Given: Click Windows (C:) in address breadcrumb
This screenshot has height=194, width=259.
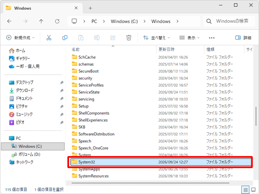Looking at the screenshot, I should tap(124, 21).
